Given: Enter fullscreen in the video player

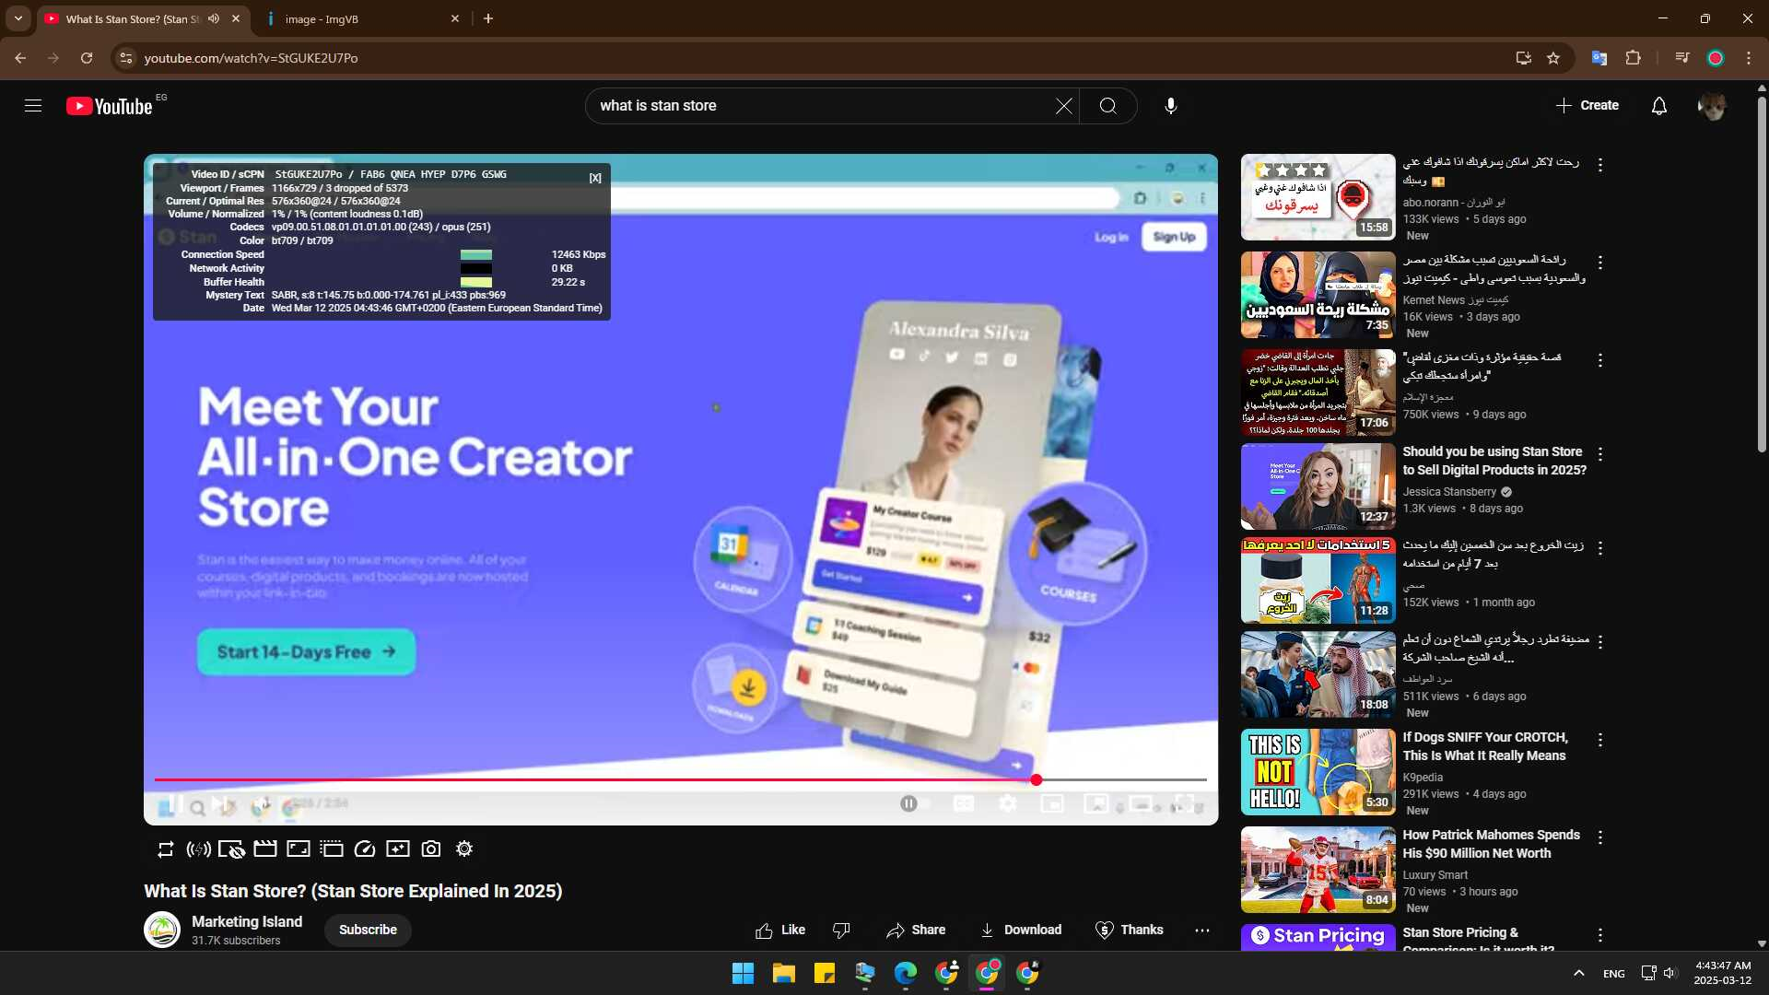Looking at the screenshot, I should 1185,804.
